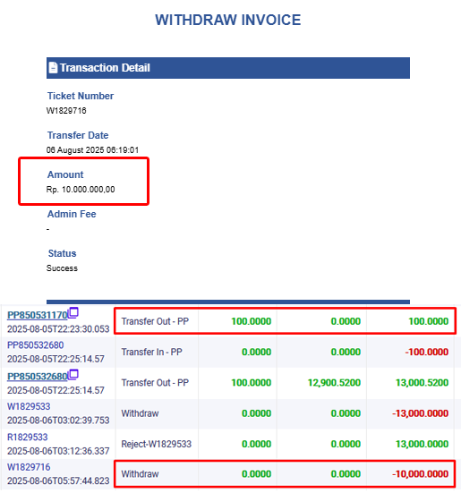This screenshot has height=493, width=461.
Task: Select the date 06 August 2025 06:19:01
Action: point(92,150)
